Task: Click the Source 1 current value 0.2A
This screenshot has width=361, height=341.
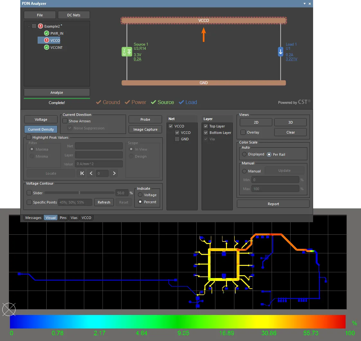Action: (x=138, y=59)
